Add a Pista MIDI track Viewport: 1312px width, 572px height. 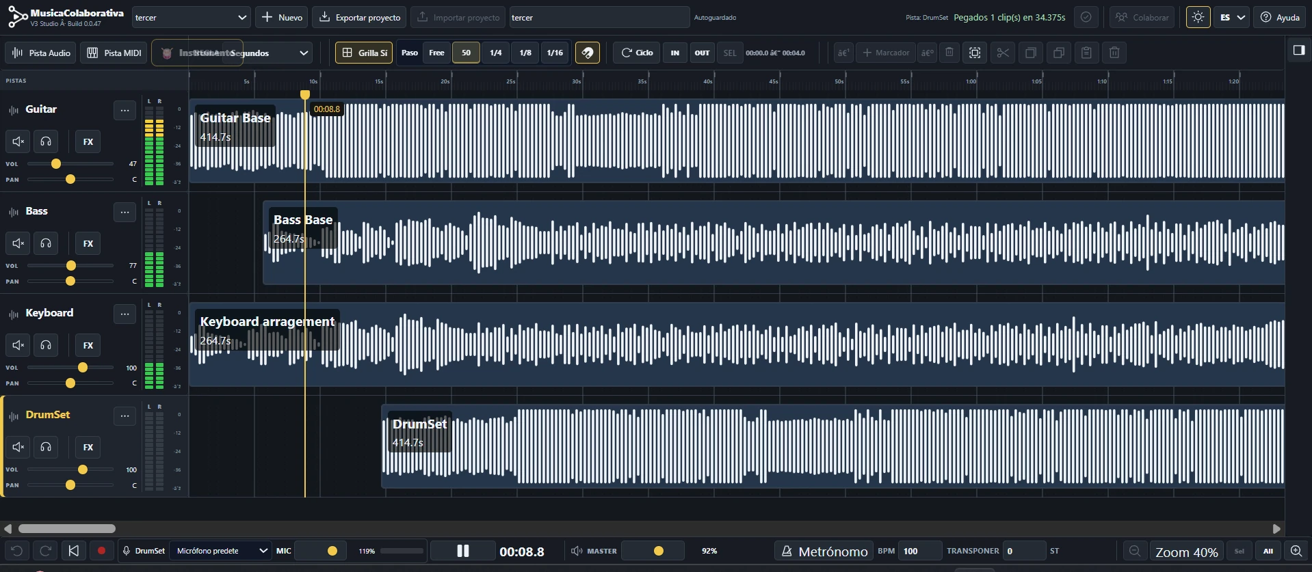click(x=114, y=53)
